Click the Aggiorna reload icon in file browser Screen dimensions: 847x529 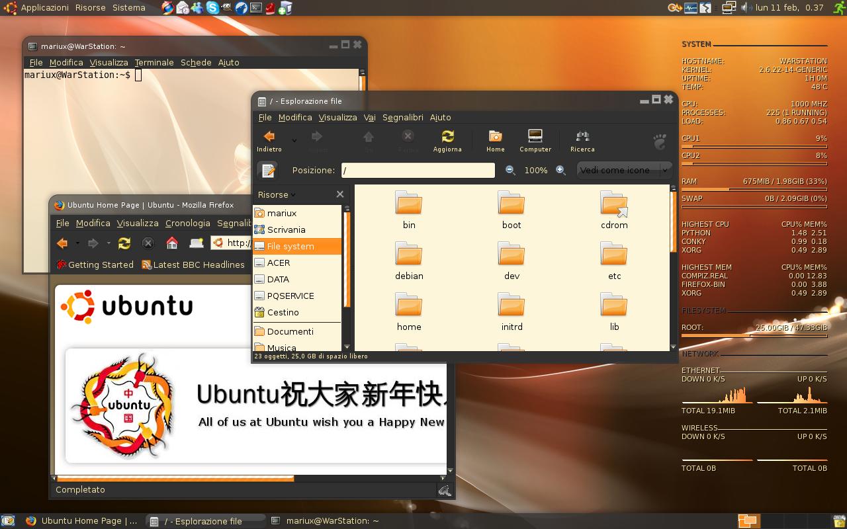[447, 137]
